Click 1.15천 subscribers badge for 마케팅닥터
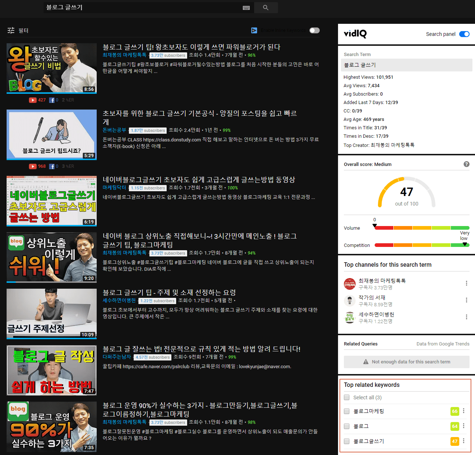The height and width of the screenshot is (455, 475). [x=148, y=188]
